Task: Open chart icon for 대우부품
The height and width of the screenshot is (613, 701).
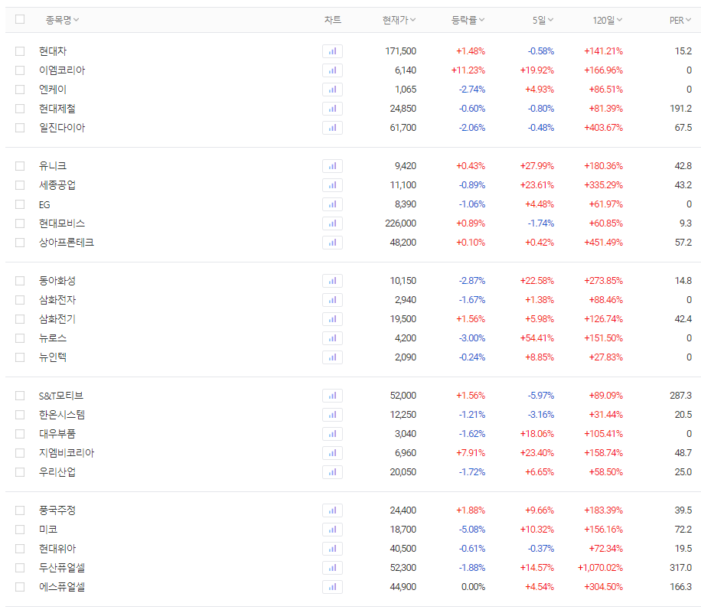Action: click(x=332, y=434)
